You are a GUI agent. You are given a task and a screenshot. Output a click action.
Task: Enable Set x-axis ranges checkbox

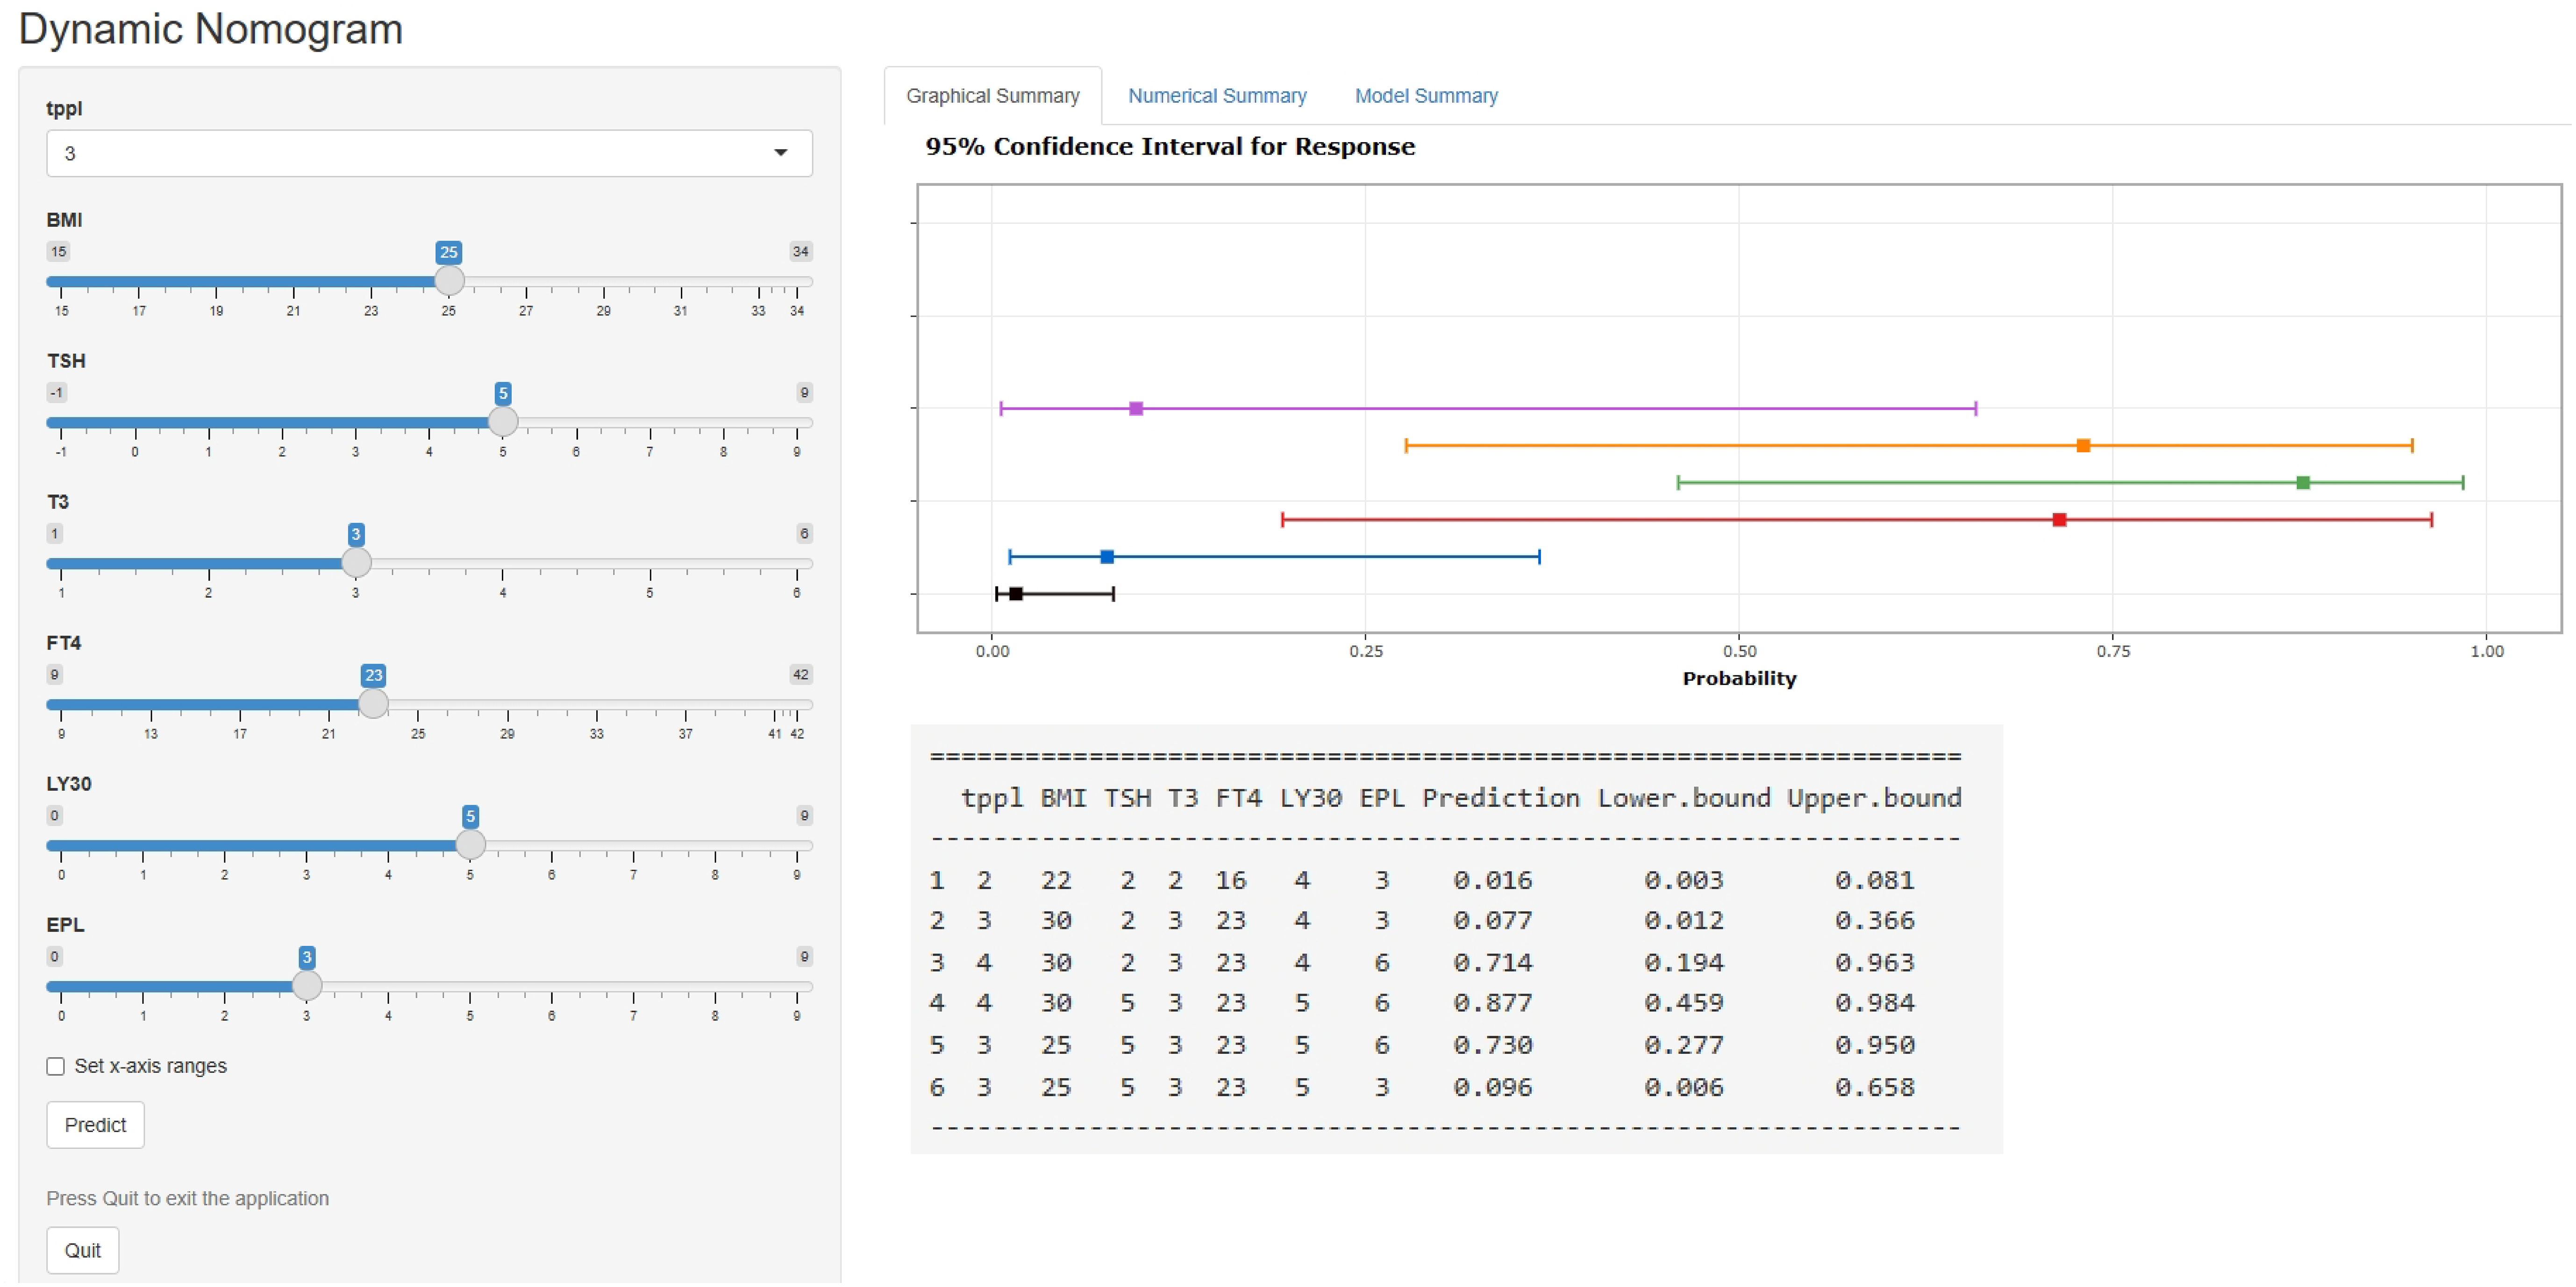pyautogui.click(x=56, y=1067)
